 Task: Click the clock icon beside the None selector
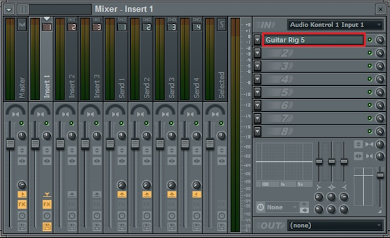pos(260,207)
